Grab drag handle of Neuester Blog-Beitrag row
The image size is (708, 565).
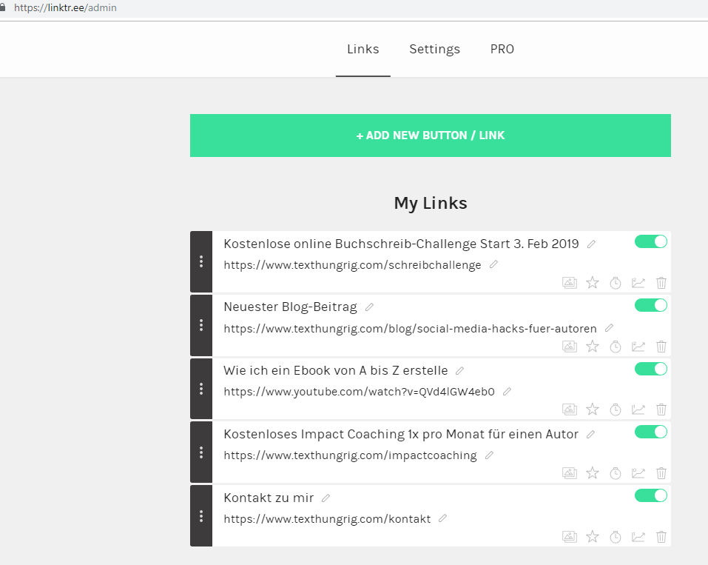pos(201,325)
